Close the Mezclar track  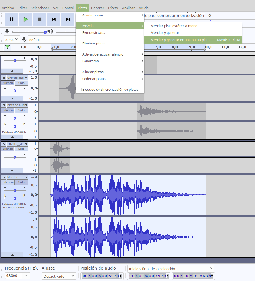(x=4, y=177)
